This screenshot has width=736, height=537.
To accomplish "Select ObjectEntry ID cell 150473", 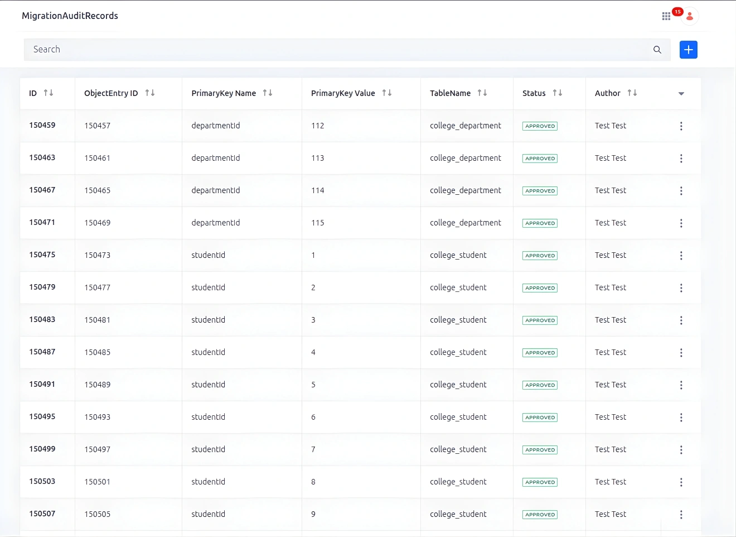I will tap(98, 255).
